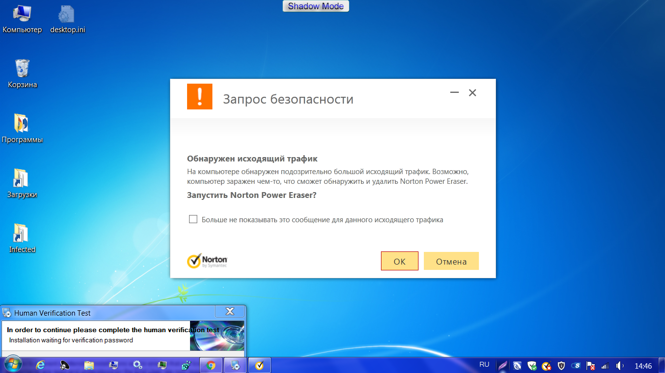Click the shield with green check tray icon
Viewport: 665px width, 373px height.
tap(532, 365)
